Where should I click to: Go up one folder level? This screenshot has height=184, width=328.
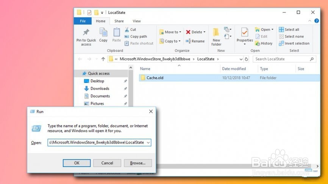[x=103, y=59]
